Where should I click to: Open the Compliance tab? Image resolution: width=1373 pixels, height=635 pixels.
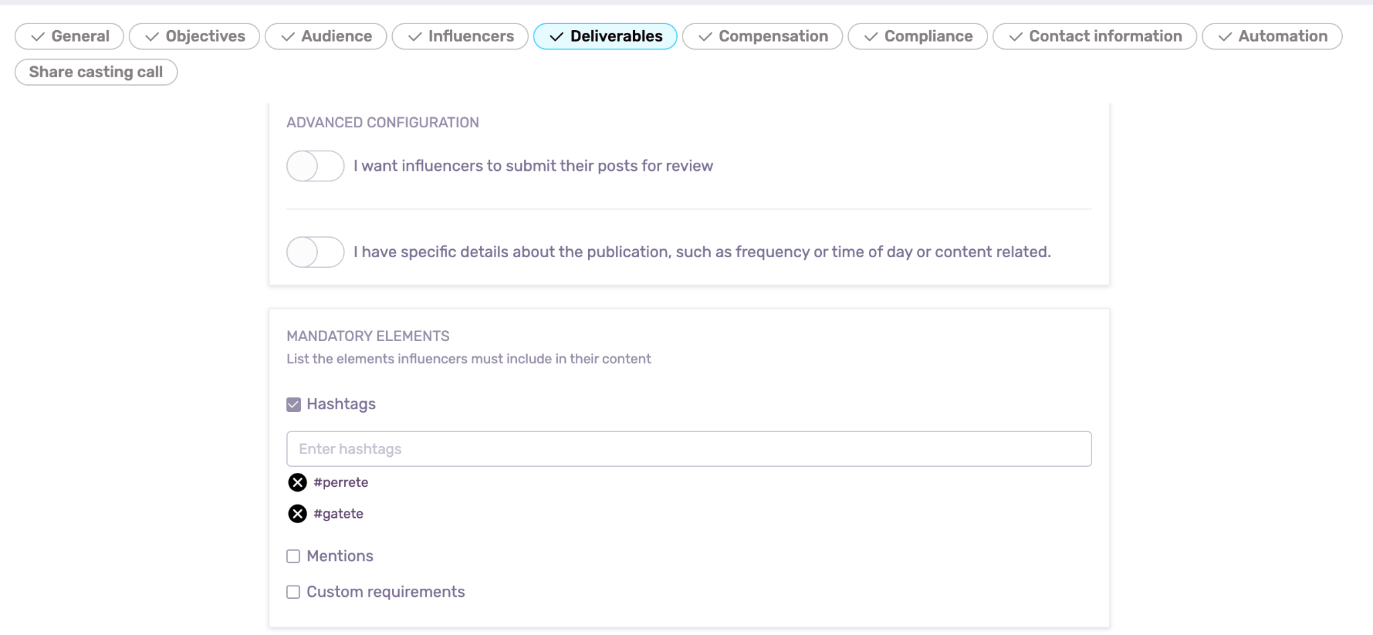(917, 36)
